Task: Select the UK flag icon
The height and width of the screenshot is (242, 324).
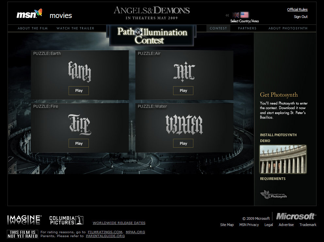Action: coord(235,15)
